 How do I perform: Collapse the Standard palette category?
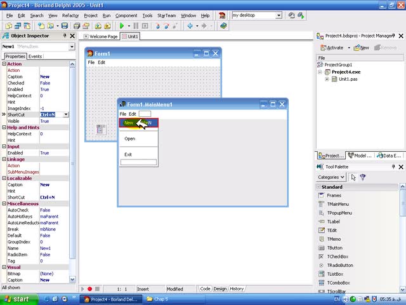coord(318,187)
